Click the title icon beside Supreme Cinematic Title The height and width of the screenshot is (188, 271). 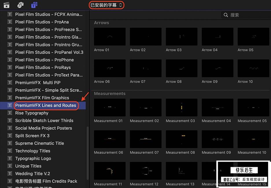[x=10, y=143]
